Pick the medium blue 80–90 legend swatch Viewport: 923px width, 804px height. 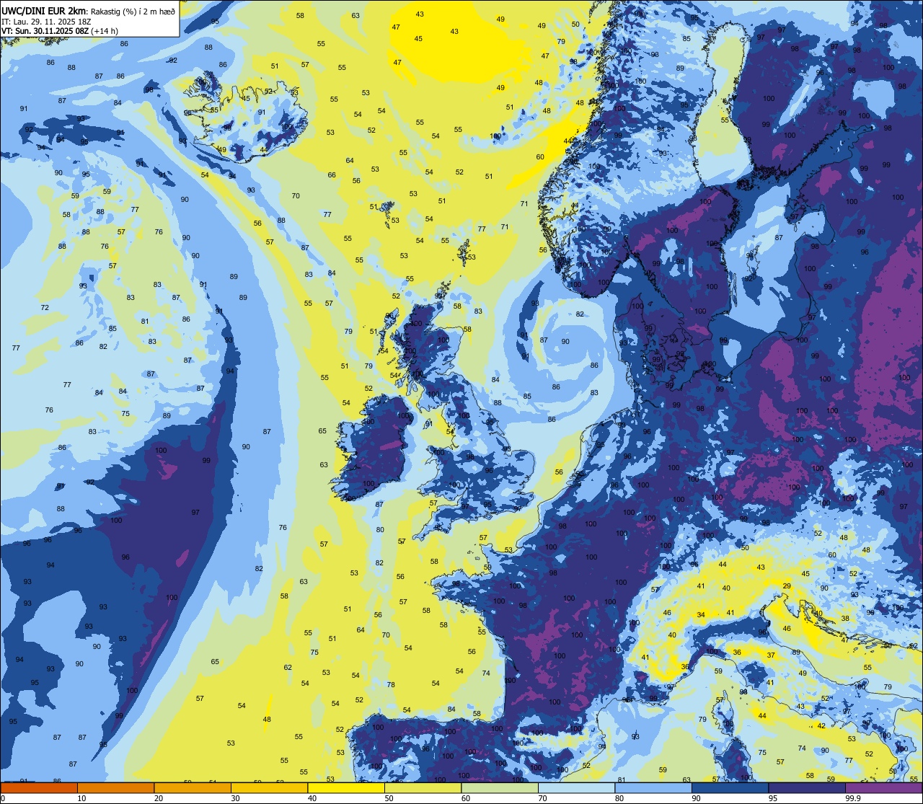coord(653,787)
